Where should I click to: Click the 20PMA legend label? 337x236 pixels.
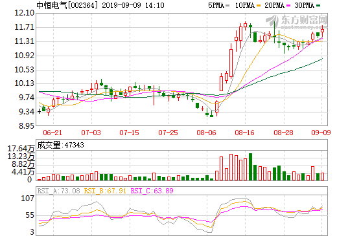click(275, 5)
